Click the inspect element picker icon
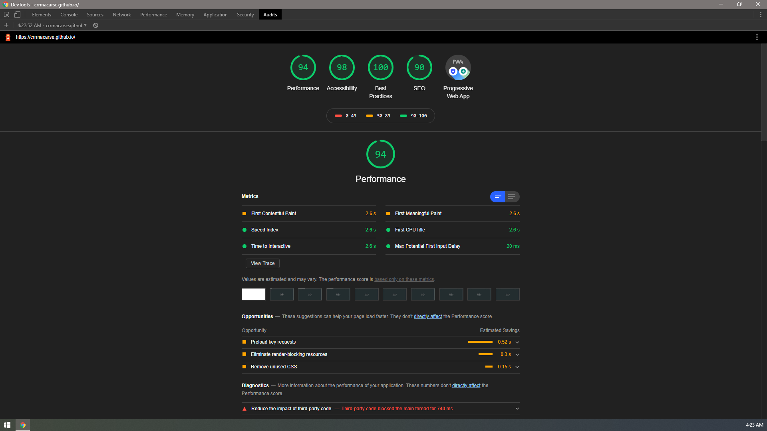Viewport: 767px width, 431px height. 6,15
